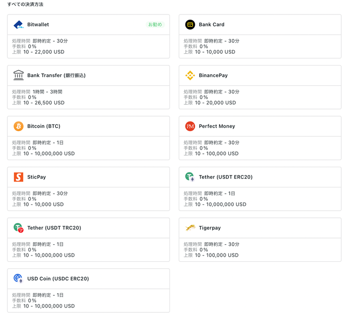Choose the Perfect Money option
347x317 pixels.
(x=260, y=138)
